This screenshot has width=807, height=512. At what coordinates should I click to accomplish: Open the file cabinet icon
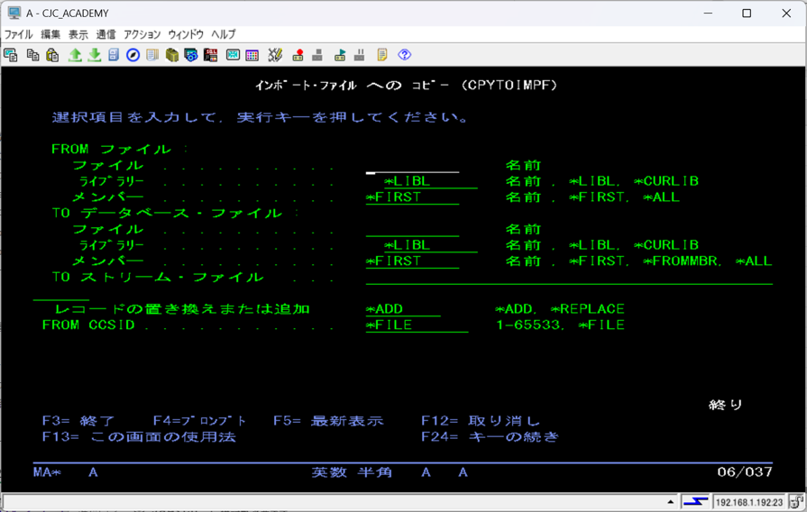point(114,55)
